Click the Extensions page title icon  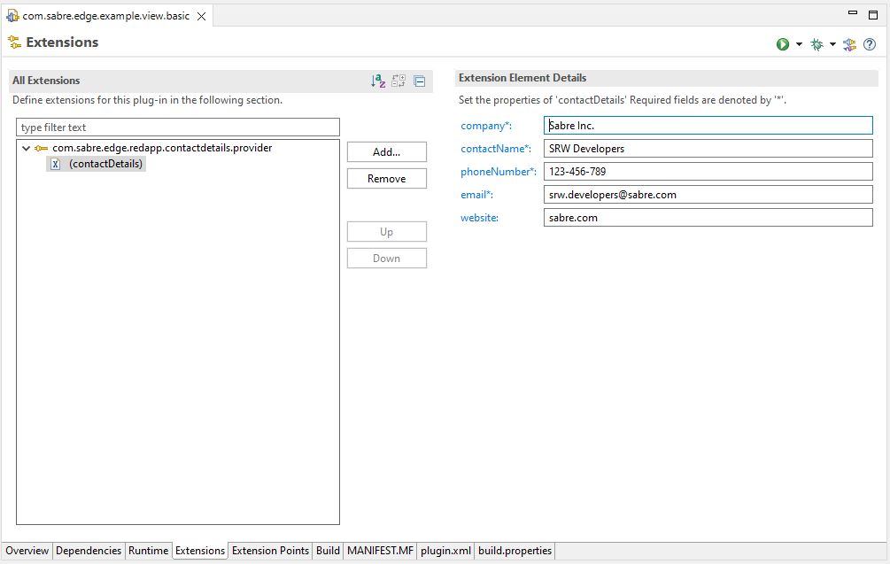14,42
